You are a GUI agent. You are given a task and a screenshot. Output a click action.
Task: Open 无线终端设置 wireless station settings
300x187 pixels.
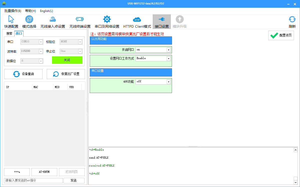coord(80,22)
